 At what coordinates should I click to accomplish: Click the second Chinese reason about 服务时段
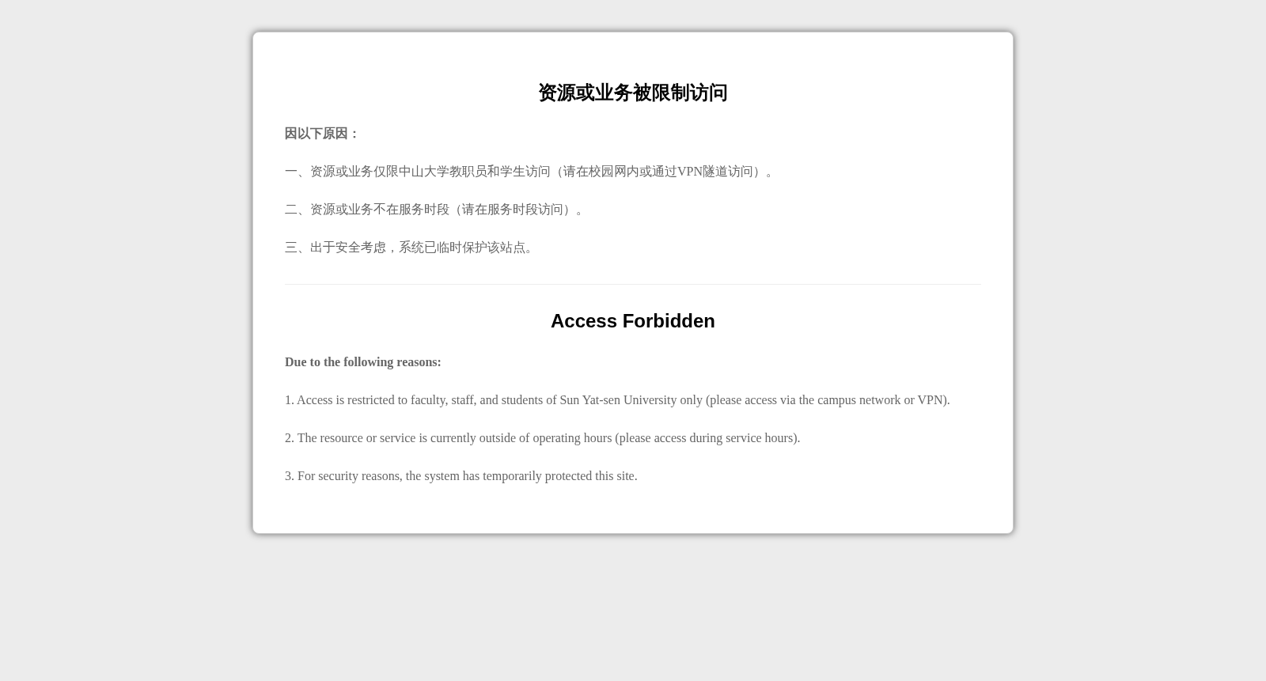pyautogui.click(x=436, y=210)
